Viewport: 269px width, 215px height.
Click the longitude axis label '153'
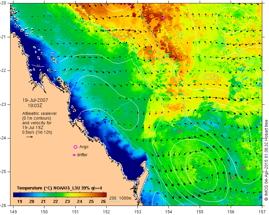click(x=138, y=212)
